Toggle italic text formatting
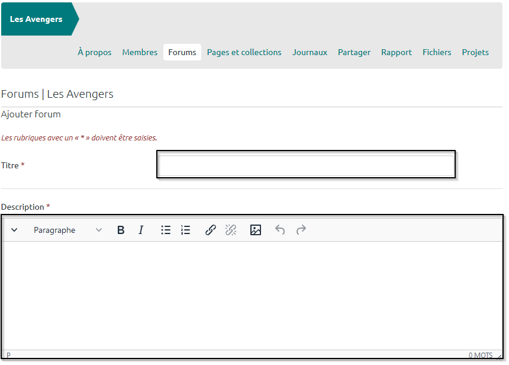 141,230
